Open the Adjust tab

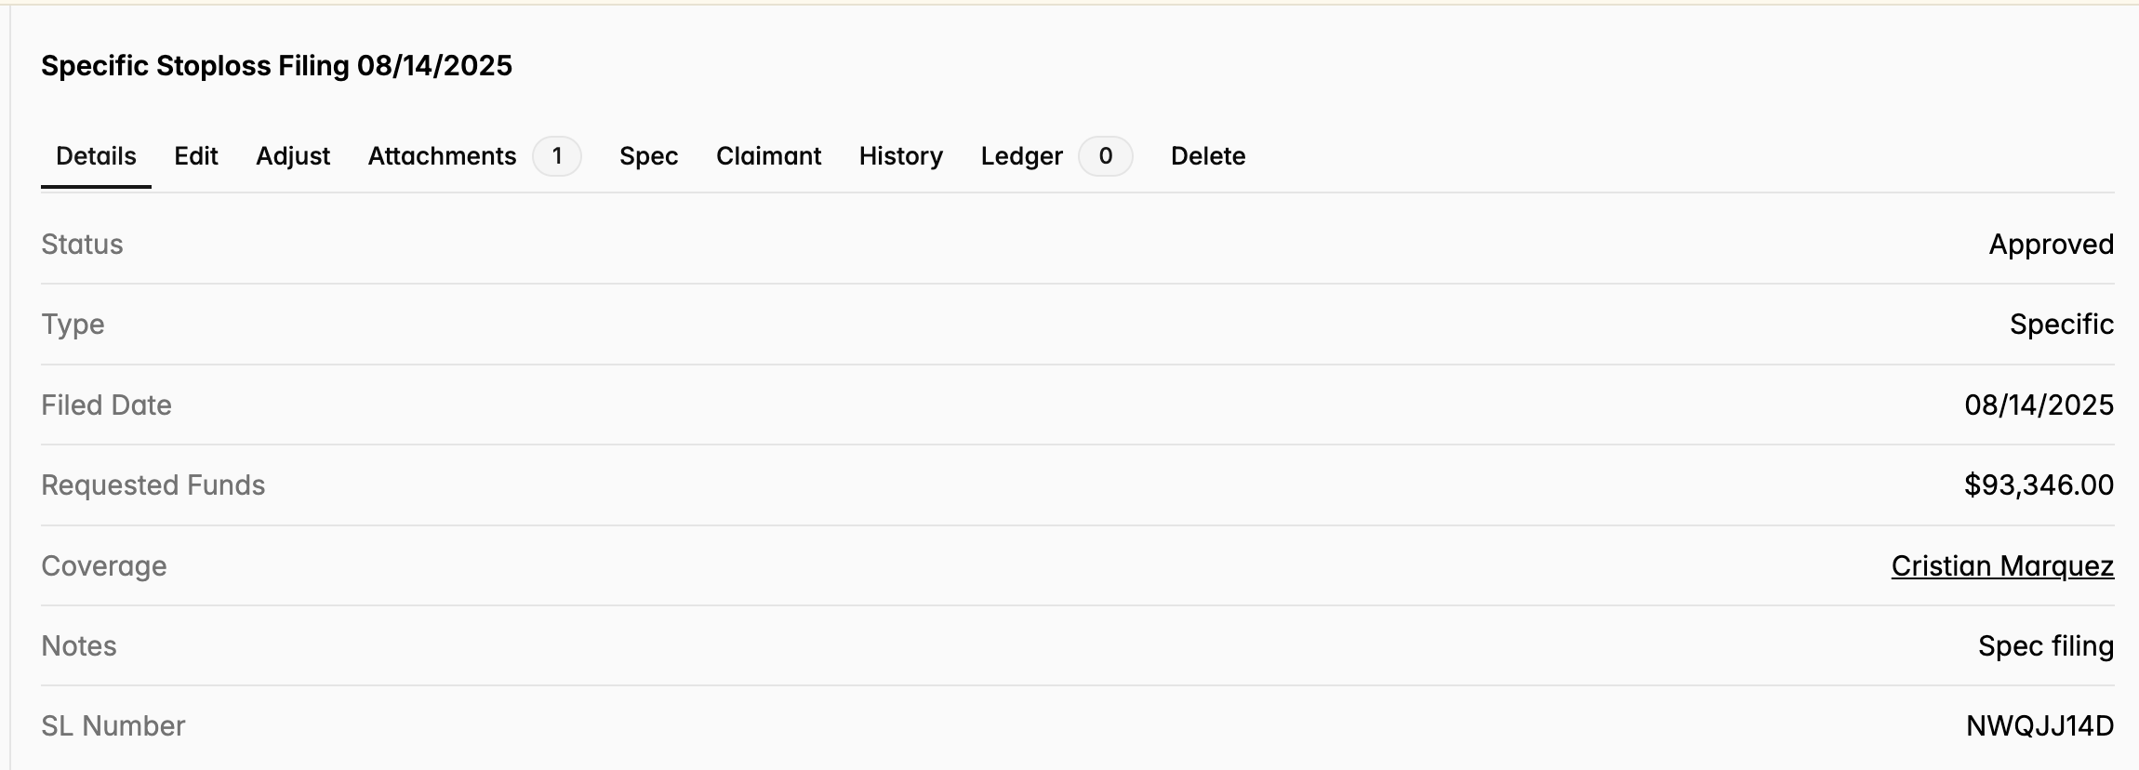293,156
